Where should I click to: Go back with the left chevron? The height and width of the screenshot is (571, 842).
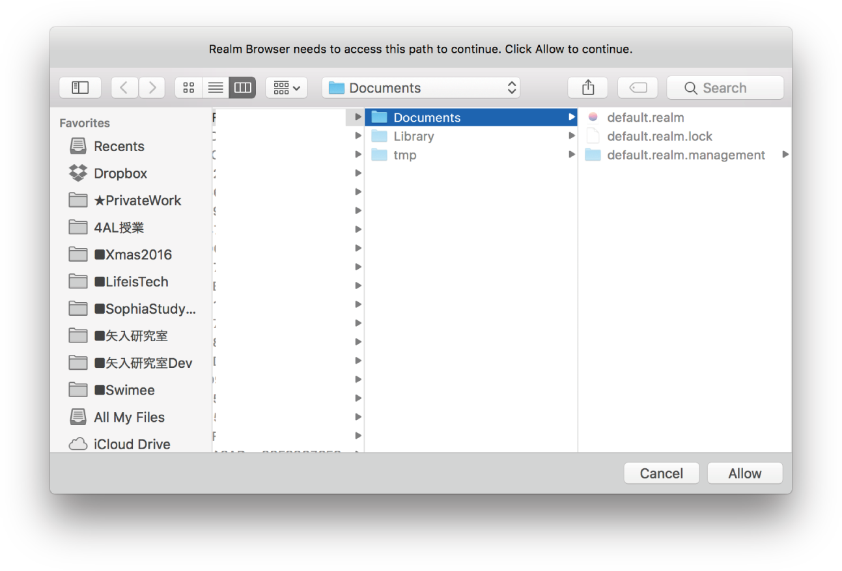124,87
